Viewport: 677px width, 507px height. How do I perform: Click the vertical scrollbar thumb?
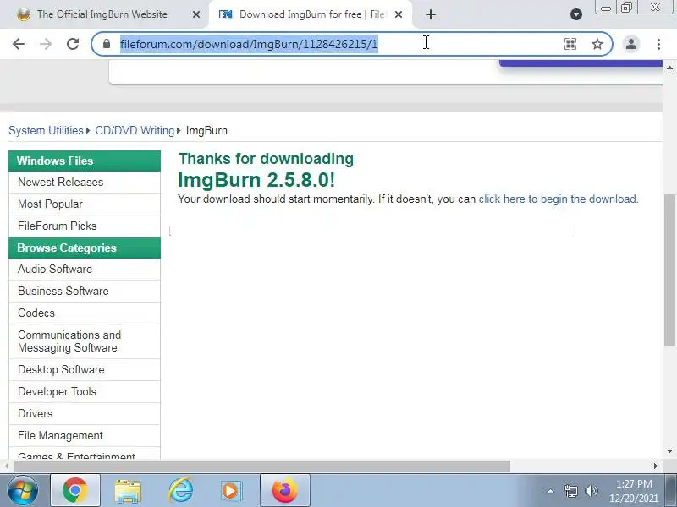point(669,270)
